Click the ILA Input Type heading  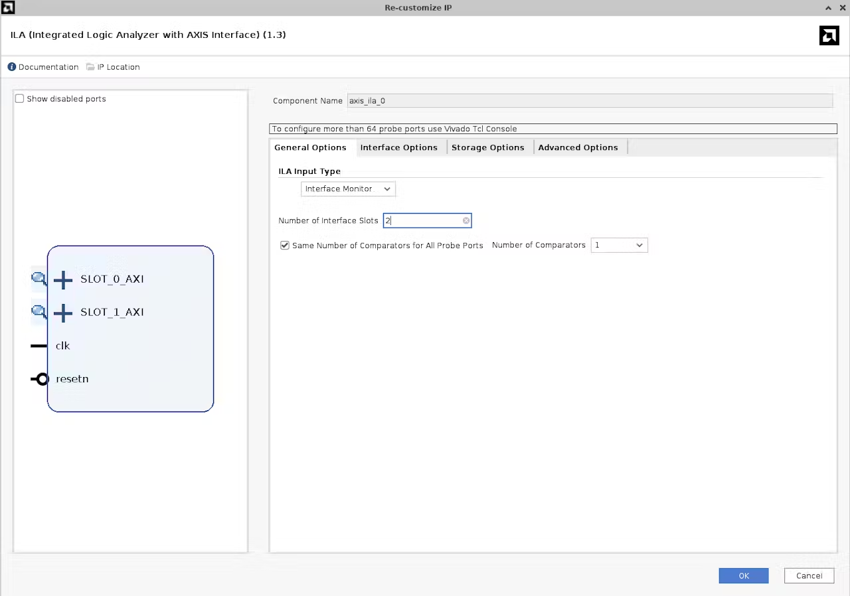309,171
